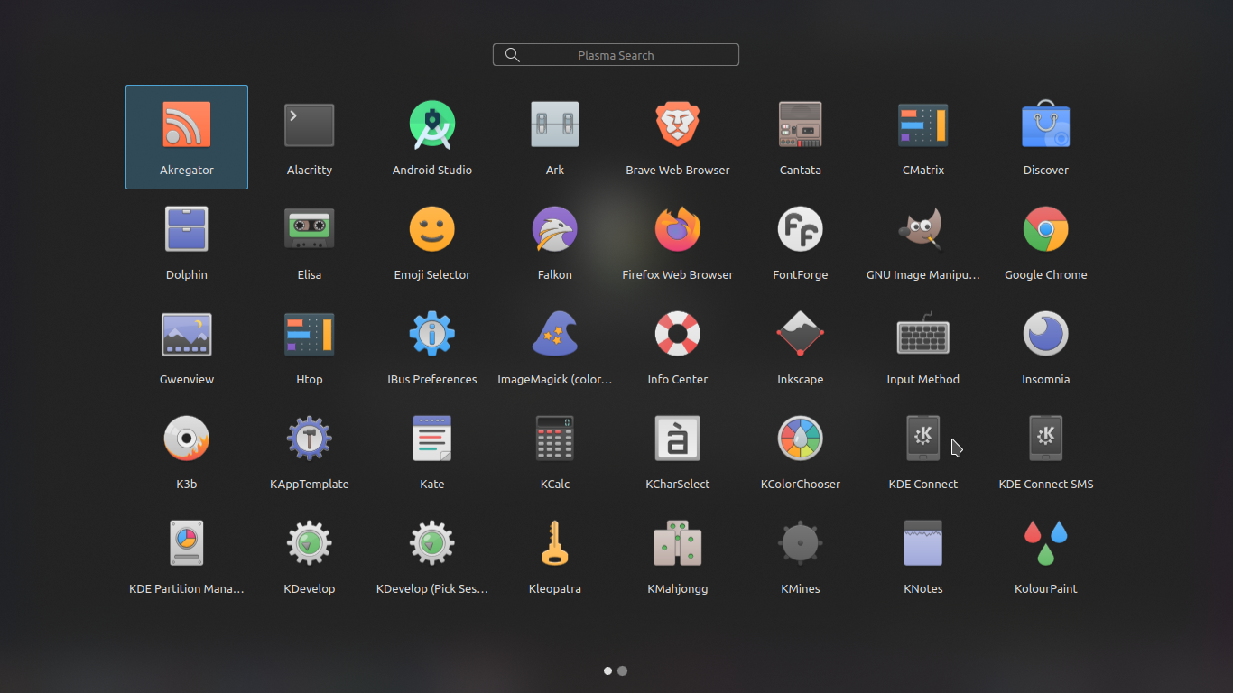Open KDE Connect SMS

(1046, 451)
